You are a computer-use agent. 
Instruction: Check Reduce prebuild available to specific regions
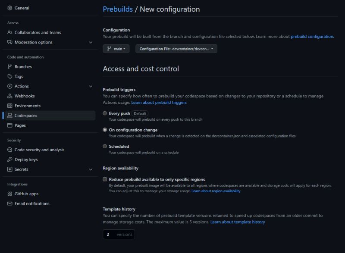pyautogui.click(x=104, y=180)
